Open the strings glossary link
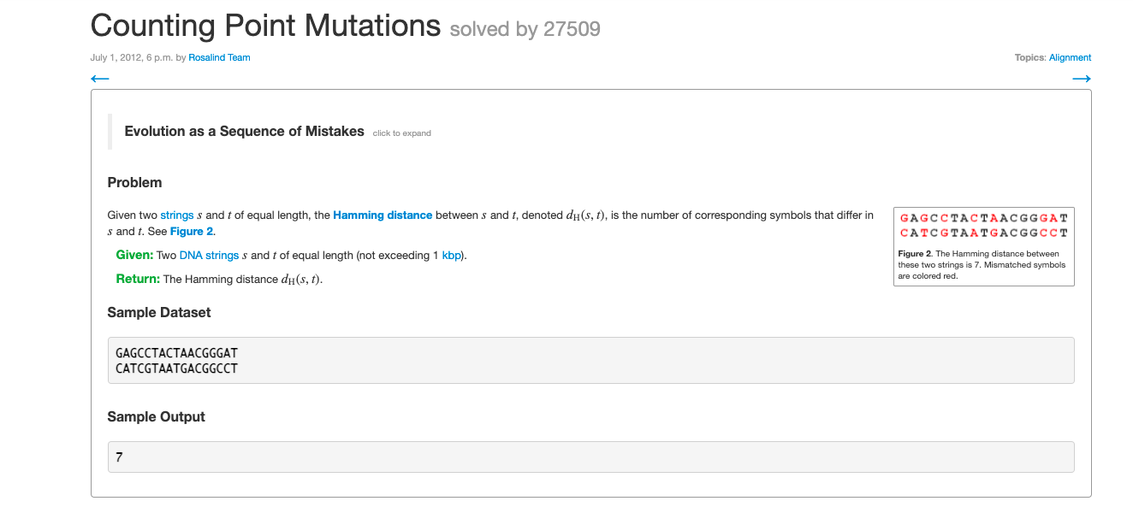1133x507 pixels. 177,215
